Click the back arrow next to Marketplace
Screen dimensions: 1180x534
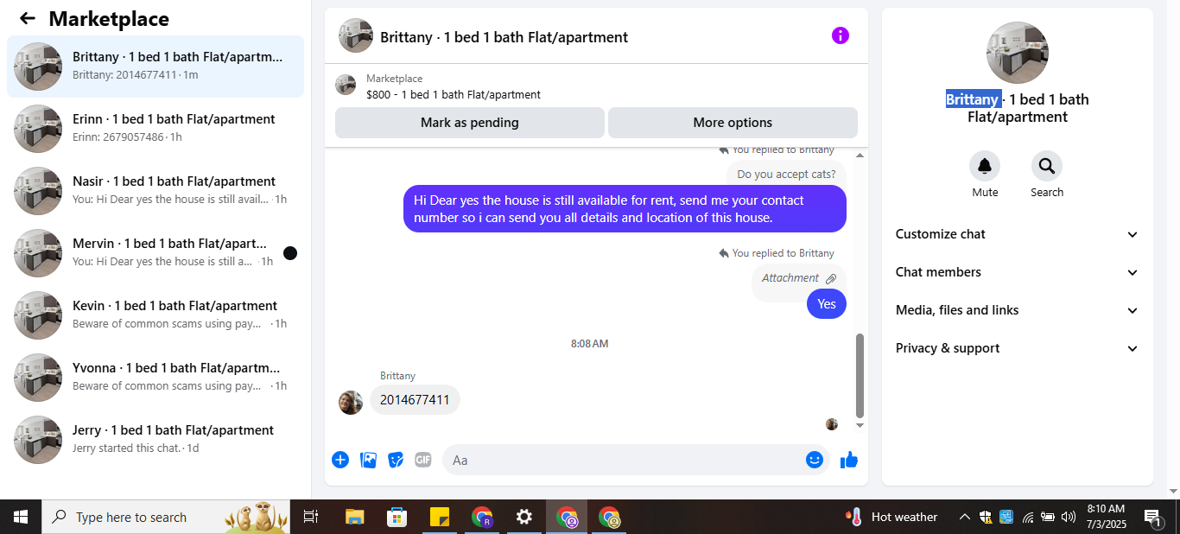point(28,18)
